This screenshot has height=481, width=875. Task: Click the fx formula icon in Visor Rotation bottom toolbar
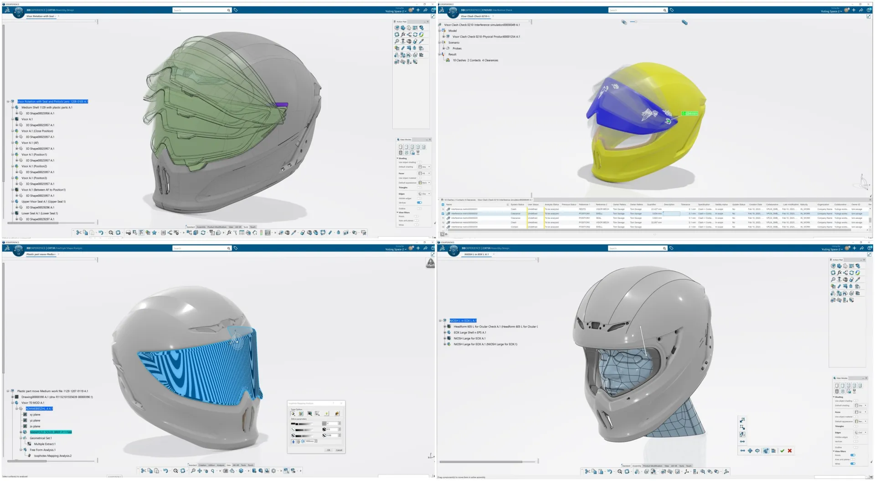pyautogui.click(x=229, y=233)
